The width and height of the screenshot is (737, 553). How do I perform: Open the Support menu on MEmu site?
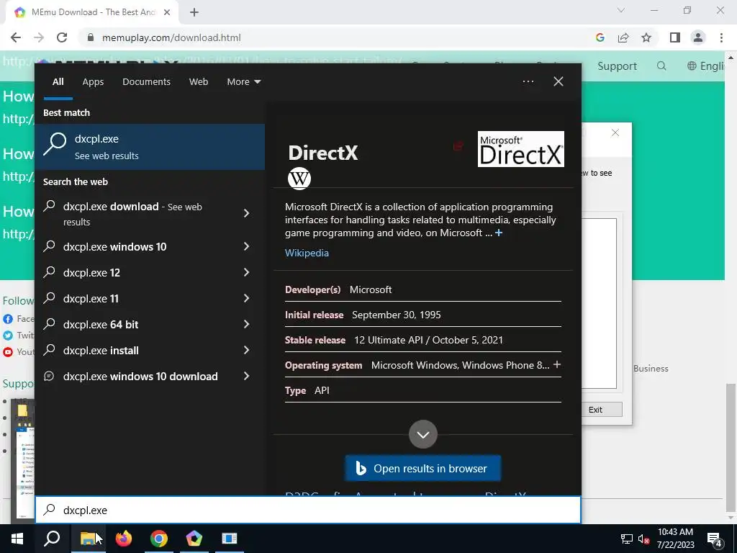pos(617,66)
